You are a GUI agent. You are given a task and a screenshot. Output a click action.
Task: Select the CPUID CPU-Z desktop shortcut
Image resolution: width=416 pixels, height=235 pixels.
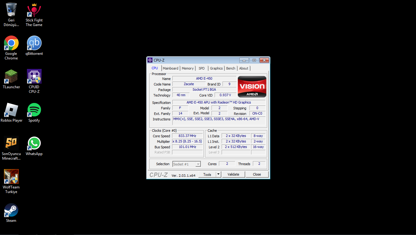click(34, 81)
